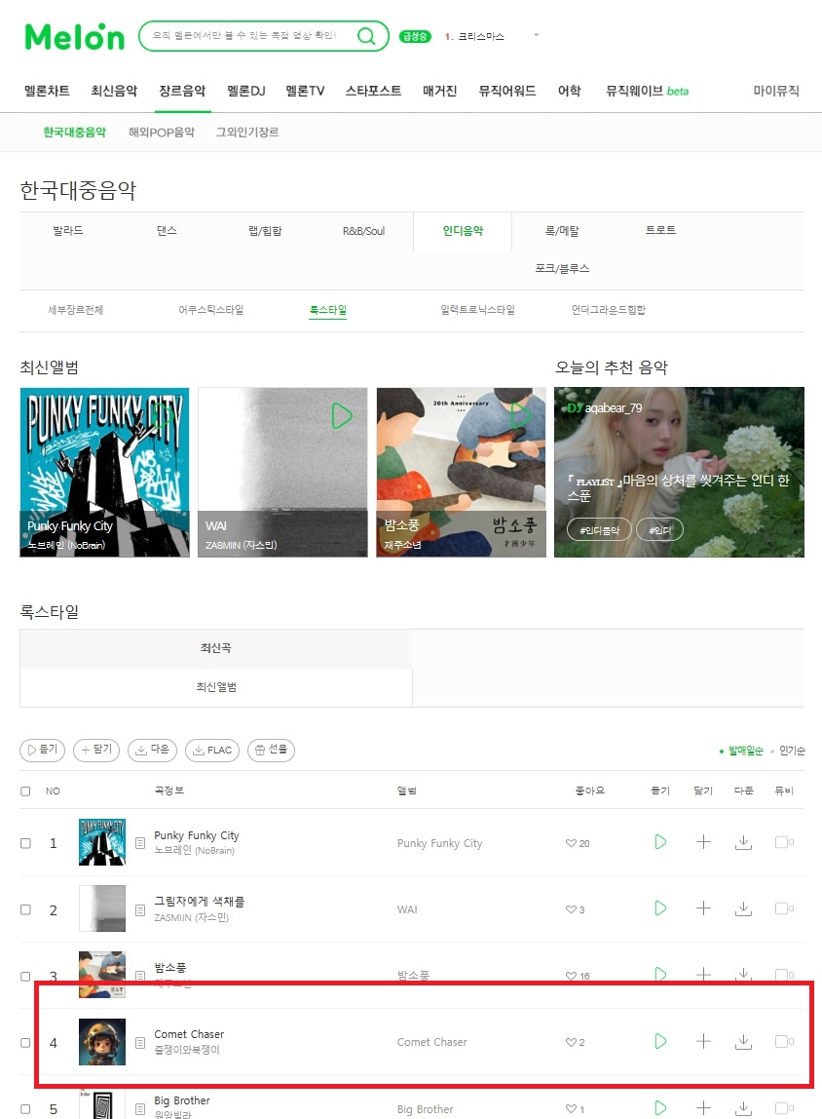This screenshot has height=1119, width=822.
Task: Click the FLAC download button
Action: coord(212,750)
